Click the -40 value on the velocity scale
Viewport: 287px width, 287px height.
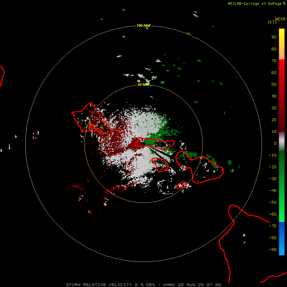click(273, 191)
